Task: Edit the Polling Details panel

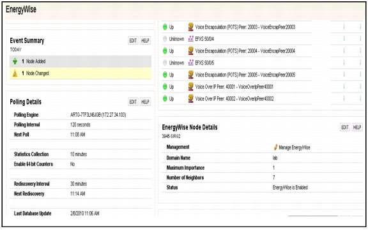Action: 133,101
